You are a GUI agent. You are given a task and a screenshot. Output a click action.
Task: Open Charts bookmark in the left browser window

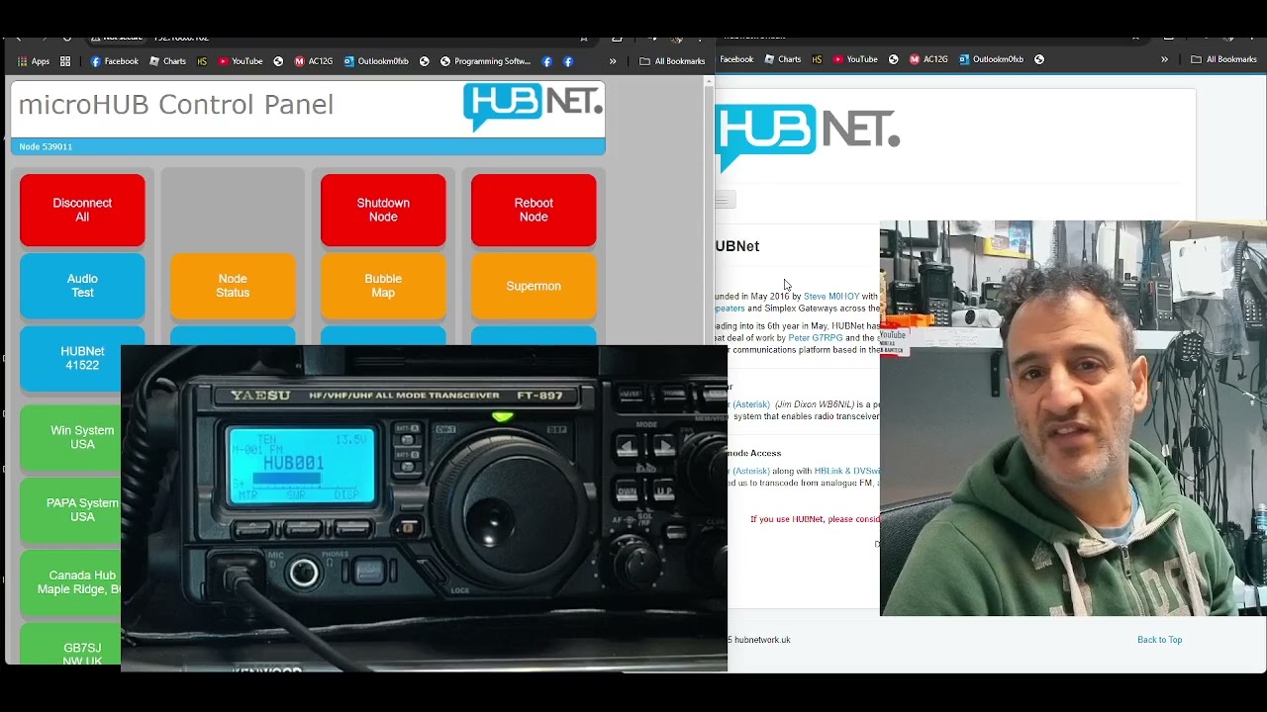click(x=167, y=61)
